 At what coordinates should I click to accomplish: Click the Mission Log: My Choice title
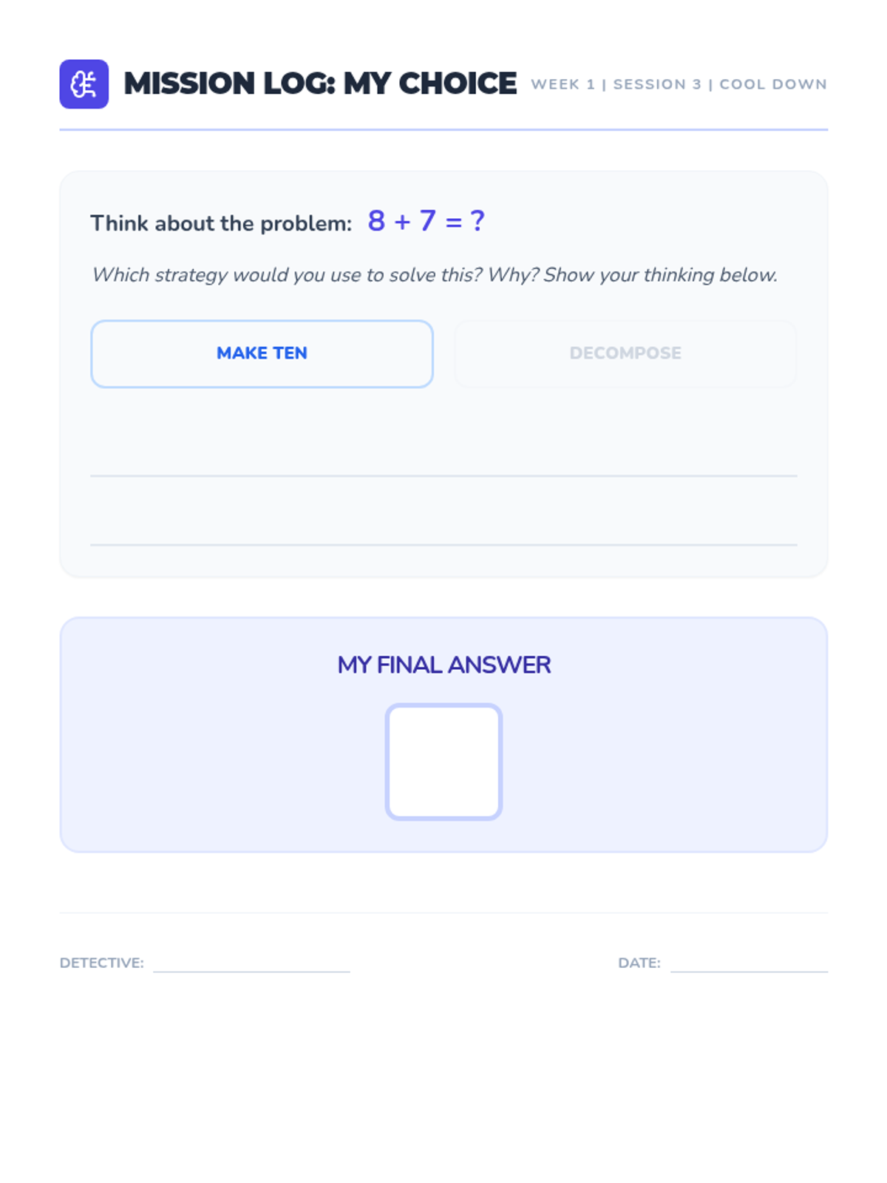tap(320, 84)
